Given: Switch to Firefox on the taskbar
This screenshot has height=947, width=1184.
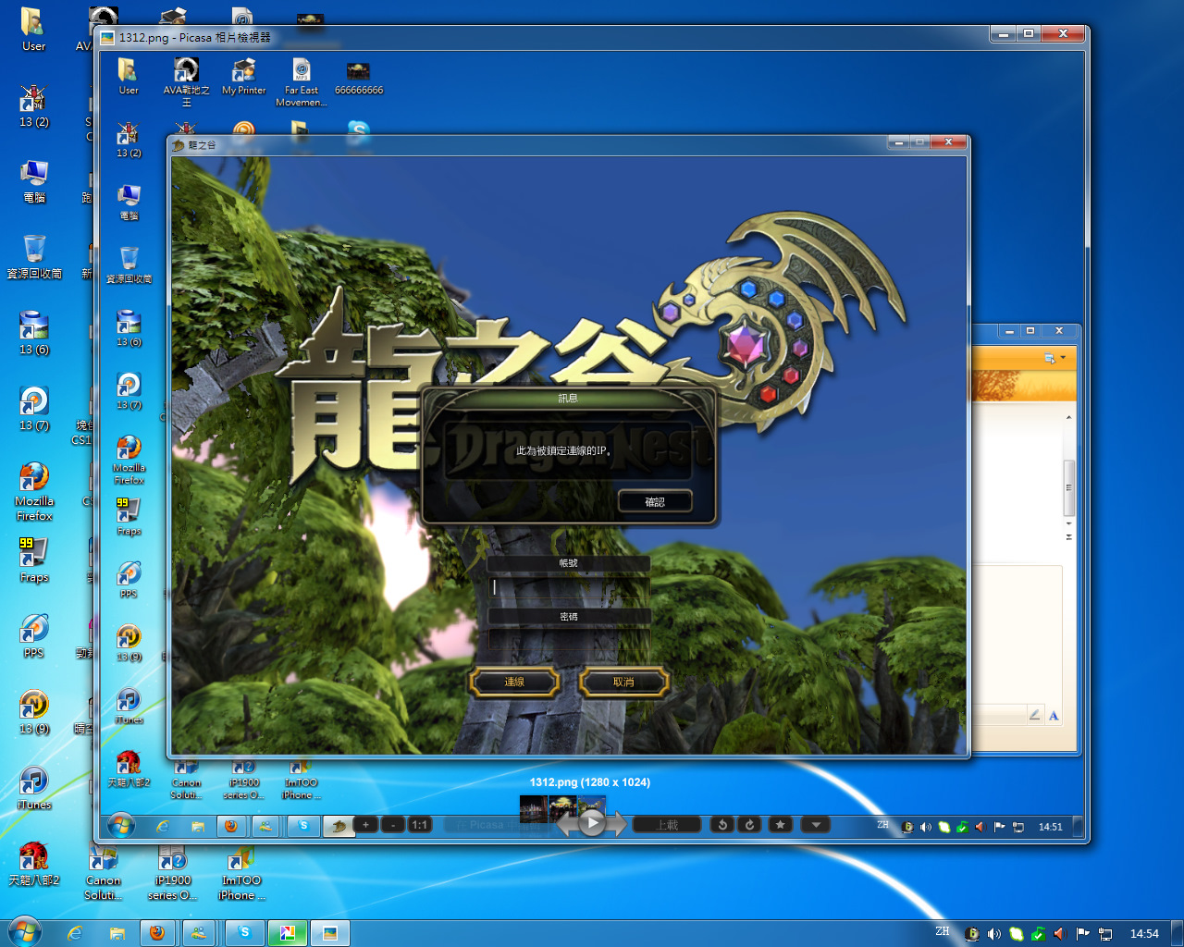Looking at the screenshot, I should 157,933.
